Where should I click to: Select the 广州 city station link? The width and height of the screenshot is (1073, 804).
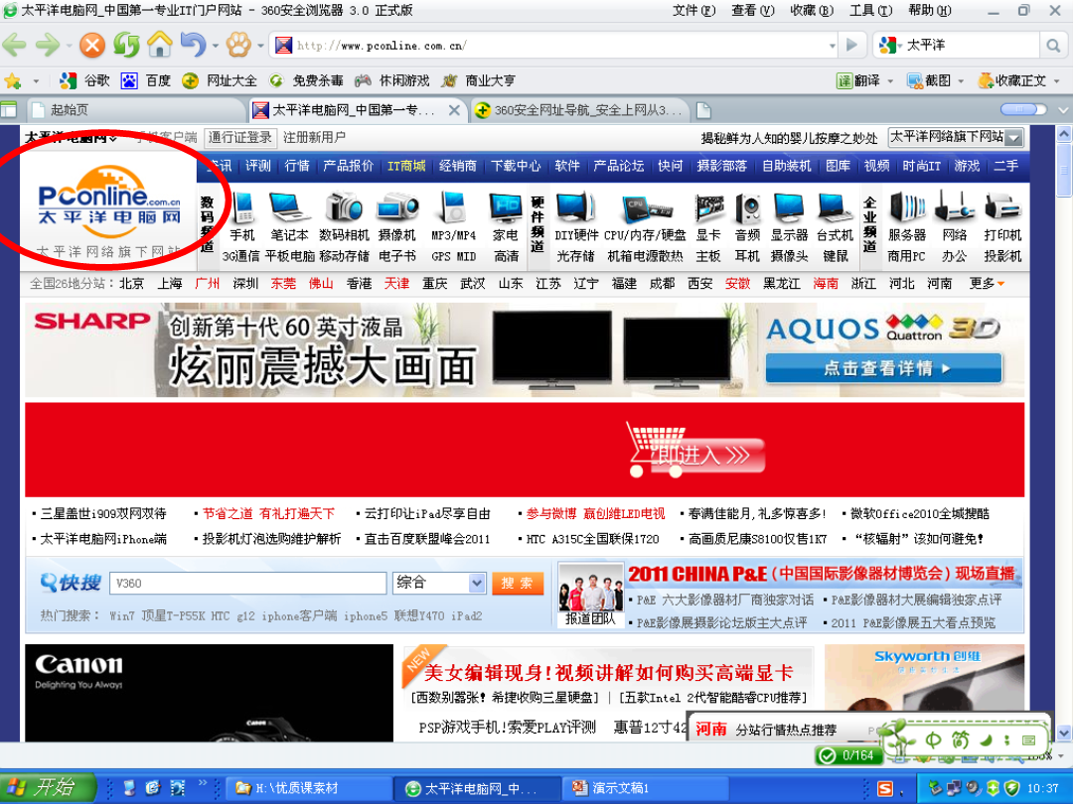click(x=208, y=284)
